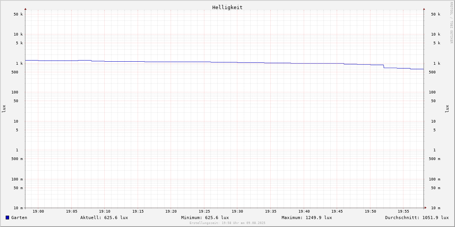Select the Durchschnitt: 1051.9 lux value
The width and height of the screenshot is (455, 227).
[417, 218]
